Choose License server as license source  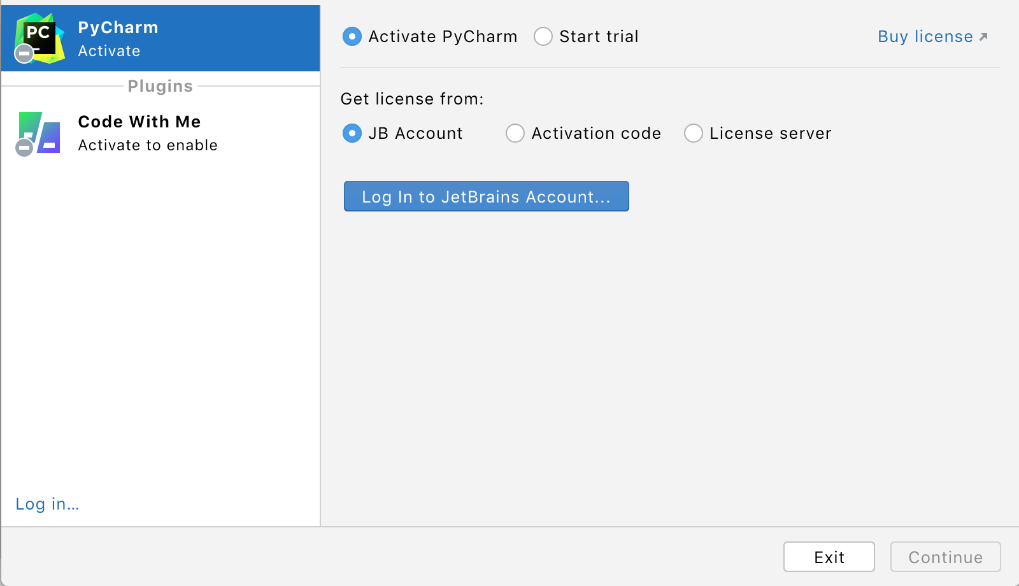[694, 133]
